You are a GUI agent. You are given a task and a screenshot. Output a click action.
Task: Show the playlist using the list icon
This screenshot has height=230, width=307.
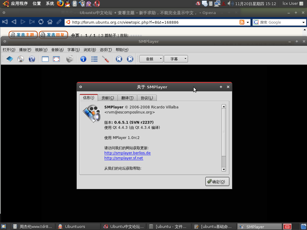click(94, 59)
